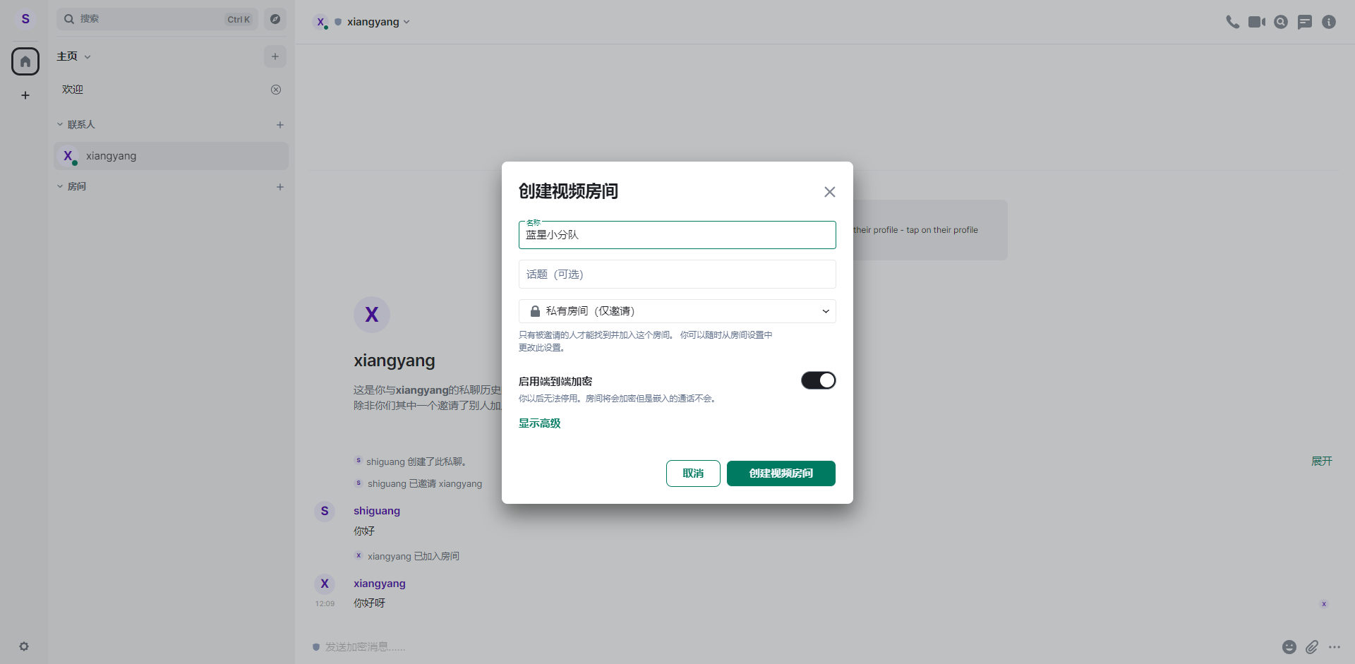Click the large X avatar of xiangyang

(x=372, y=315)
